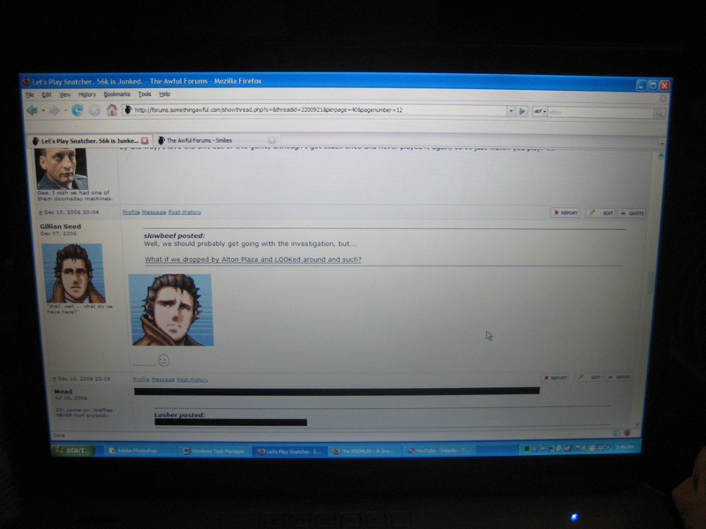The image size is (706, 529).
Task: Click Edit button on first post
Action: click(x=601, y=212)
